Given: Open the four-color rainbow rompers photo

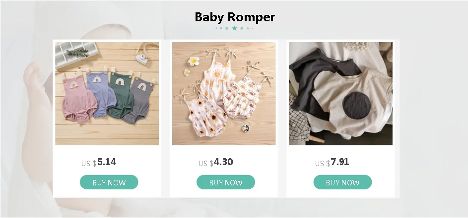Looking at the screenshot, I should coord(107,93).
